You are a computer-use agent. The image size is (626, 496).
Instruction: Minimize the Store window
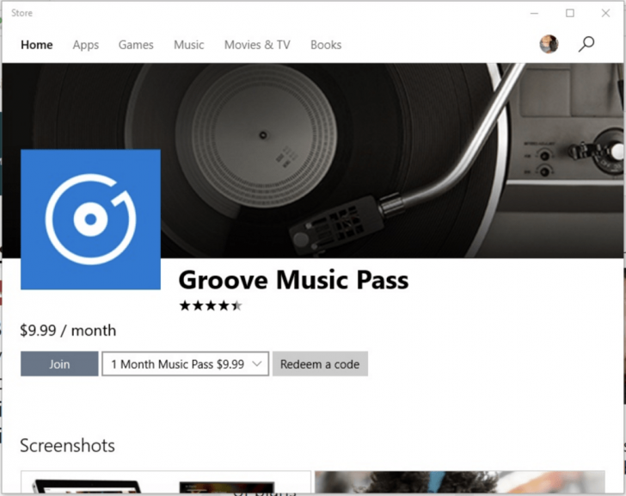pos(534,13)
